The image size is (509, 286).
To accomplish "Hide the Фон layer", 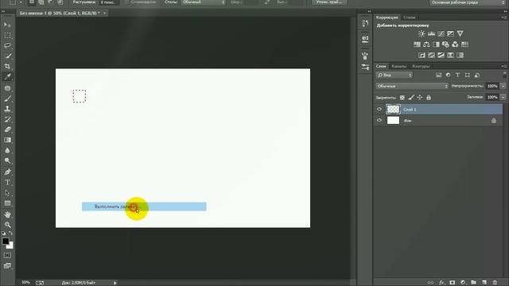I will point(379,120).
